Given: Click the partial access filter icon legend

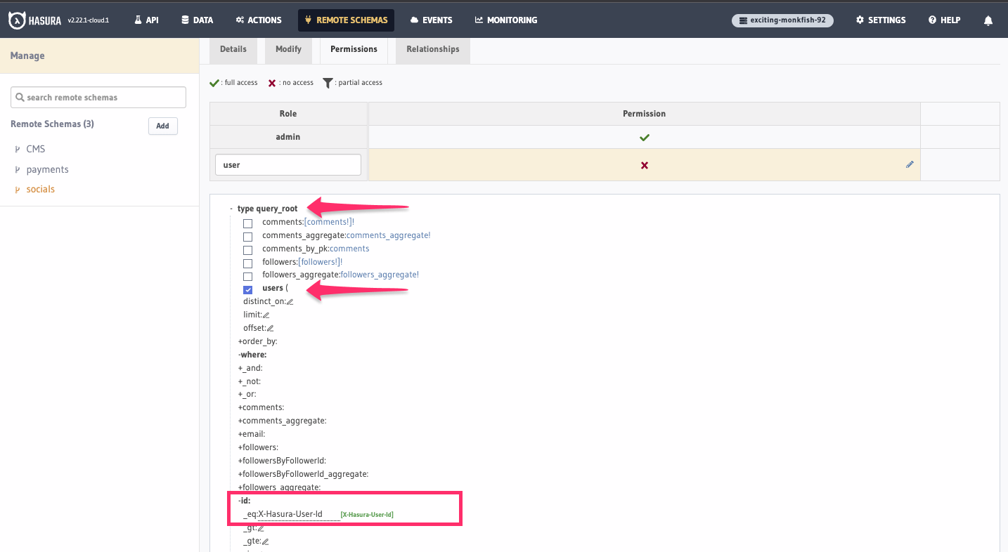Looking at the screenshot, I should click(327, 82).
